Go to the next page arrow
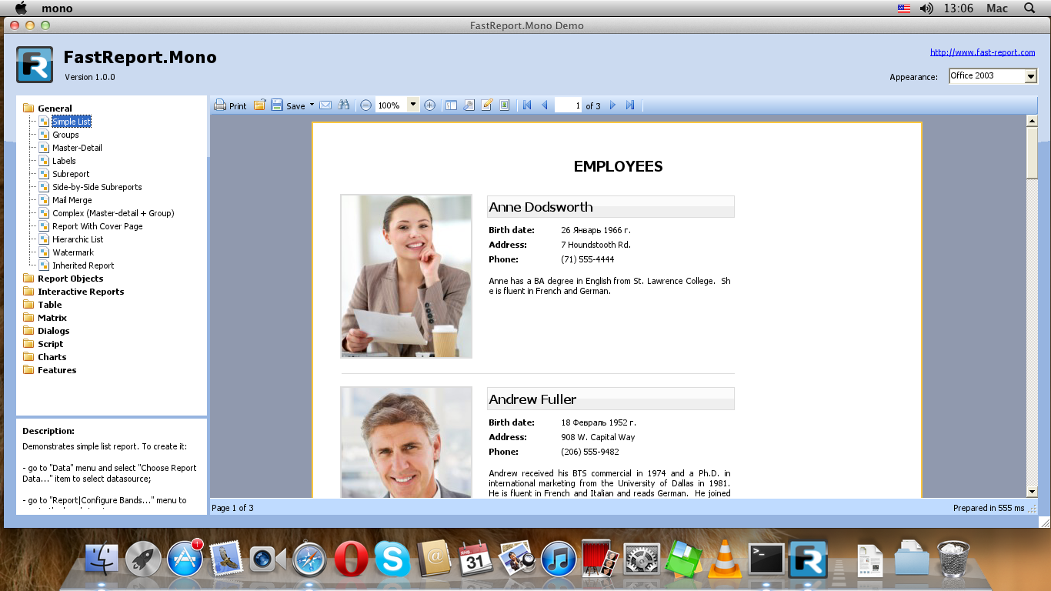 (x=613, y=105)
